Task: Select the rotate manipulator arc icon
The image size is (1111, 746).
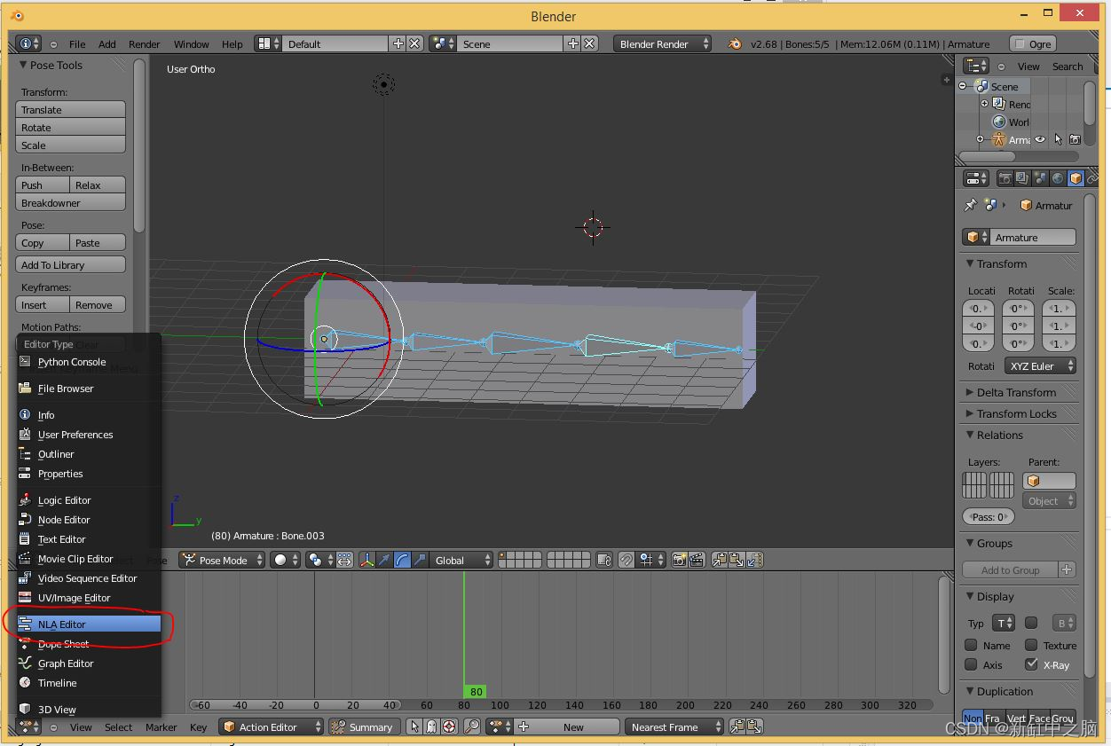Action: click(x=403, y=560)
